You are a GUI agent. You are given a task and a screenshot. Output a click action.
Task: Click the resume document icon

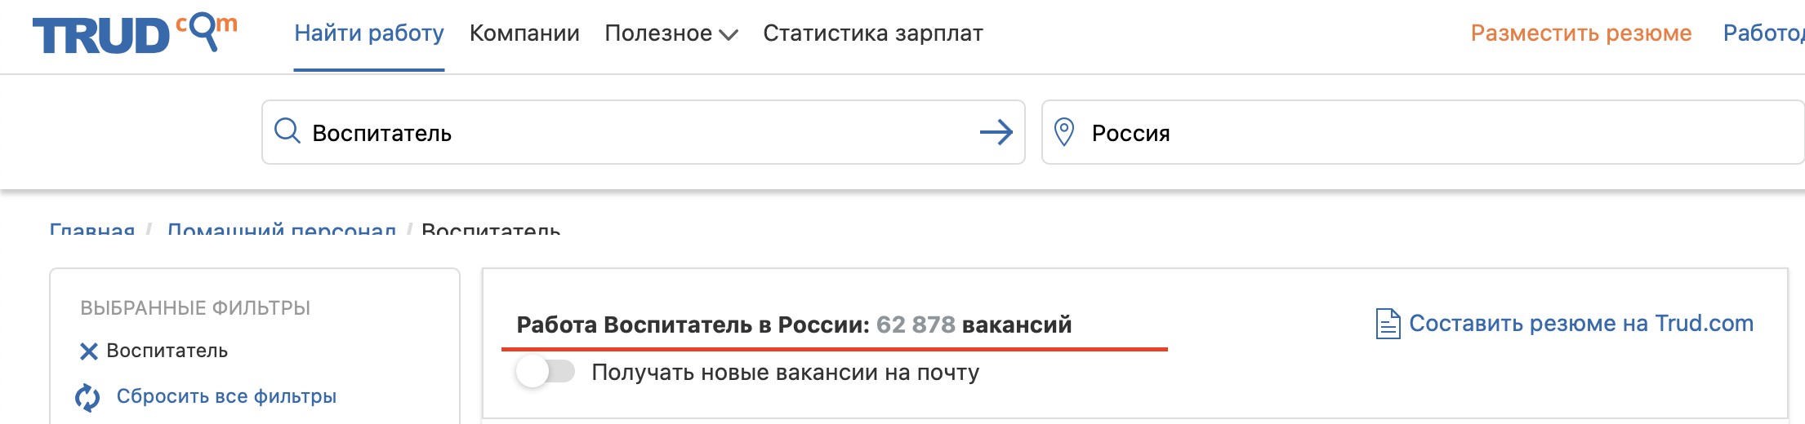pyautogui.click(x=1388, y=324)
